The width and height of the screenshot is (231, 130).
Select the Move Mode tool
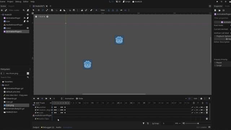[39, 10]
